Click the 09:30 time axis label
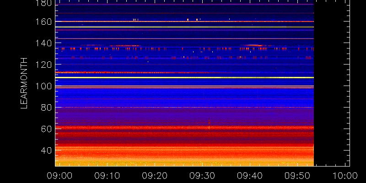 202,176
